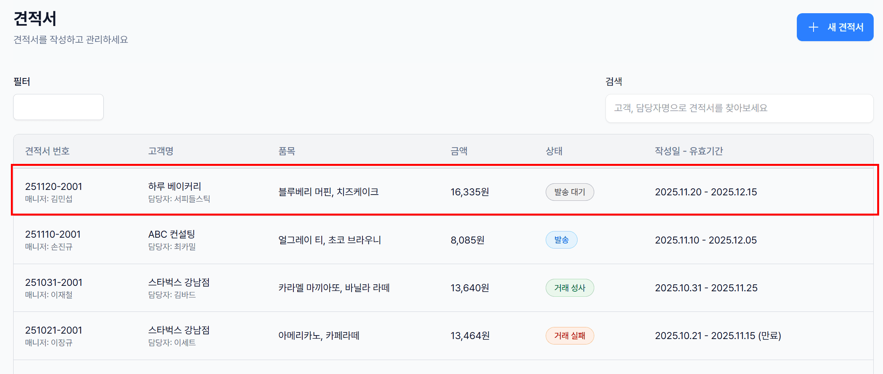Screen dimensions: 883x374
Task: Click manager label 매니저: 이재철
Action: 49,295
